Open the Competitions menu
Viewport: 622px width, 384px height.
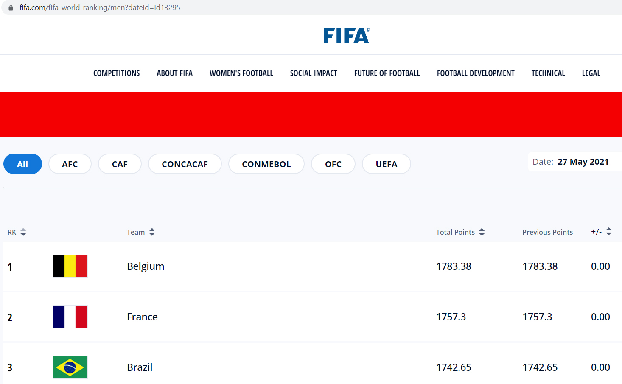pos(117,73)
